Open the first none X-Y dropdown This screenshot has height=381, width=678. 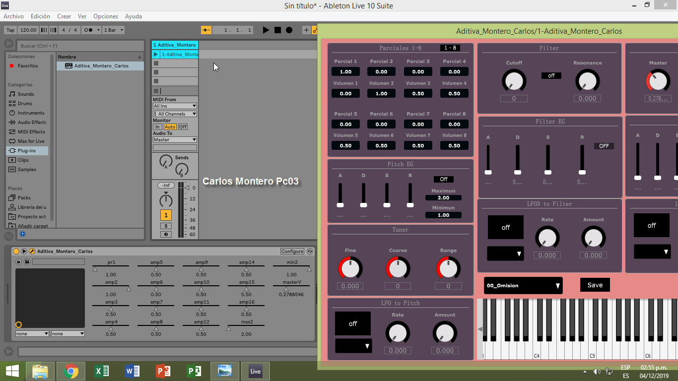[32, 334]
